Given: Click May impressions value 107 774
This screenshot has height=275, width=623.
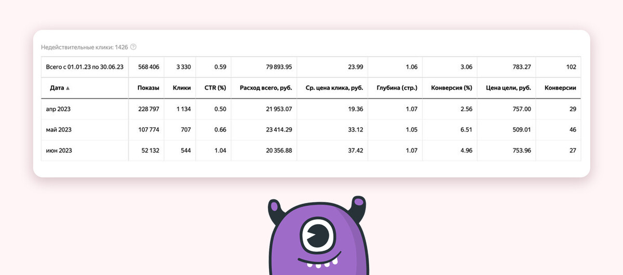Looking at the screenshot, I should point(148,130).
